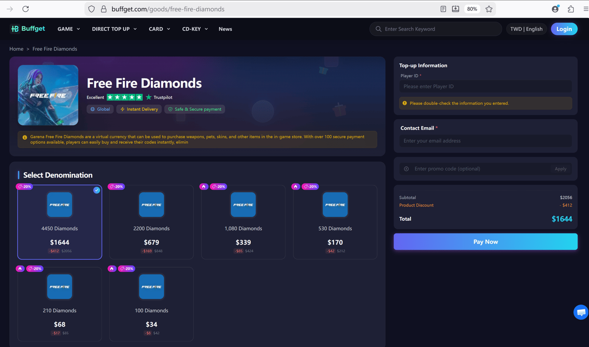Open the live chat bubble
This screenshot has width=589, height=347.
[581, 312]
